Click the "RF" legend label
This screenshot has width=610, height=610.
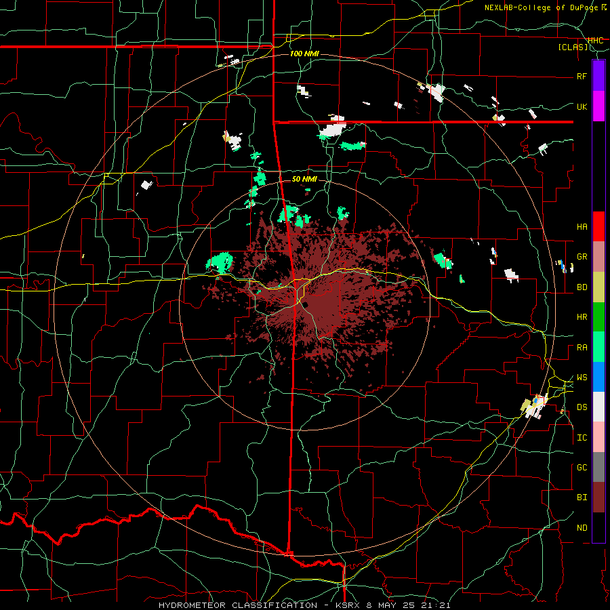pos(582,76)
